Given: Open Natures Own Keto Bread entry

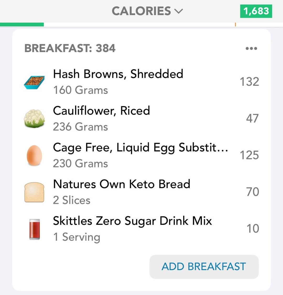Looking at the screenshot, I should coord(141,192).
